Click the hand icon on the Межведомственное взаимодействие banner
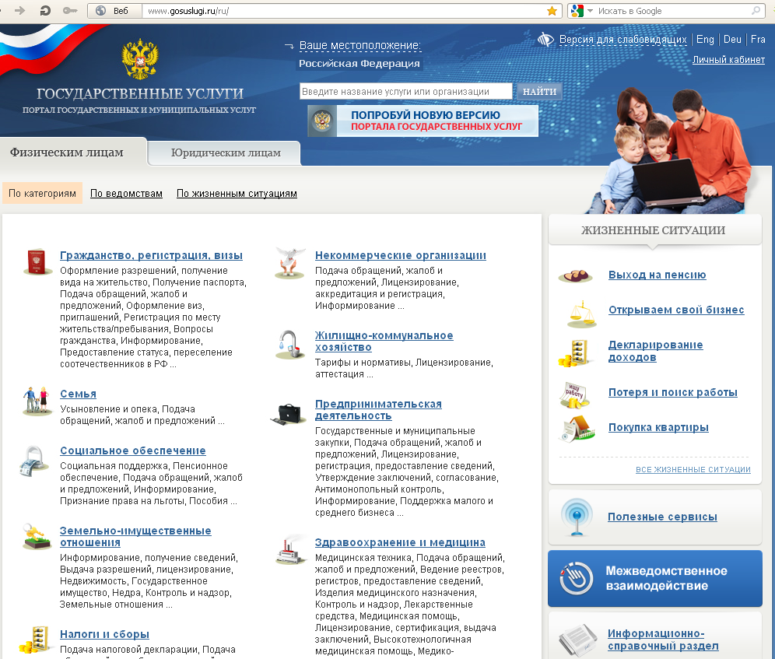 pyautogui.click(x=577, y=578)
